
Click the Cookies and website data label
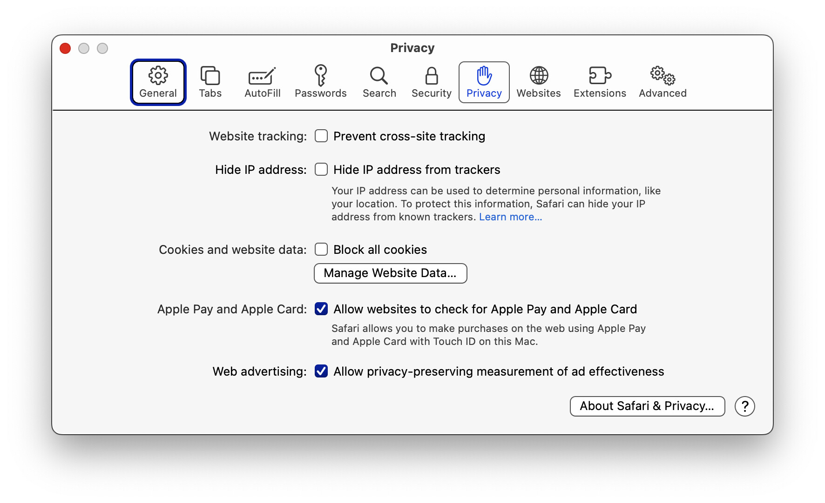tap(233, 250)
